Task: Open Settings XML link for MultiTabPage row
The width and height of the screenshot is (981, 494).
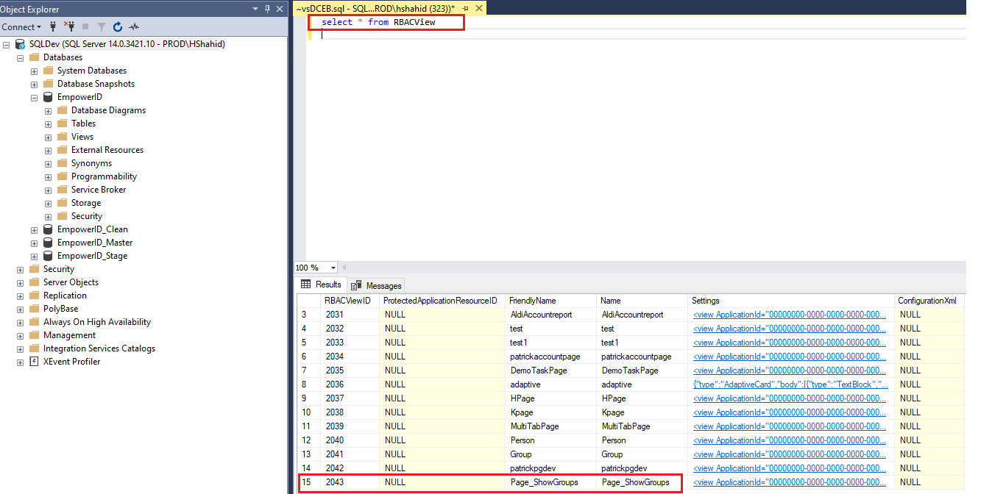Action: click(x=790, y=426)
